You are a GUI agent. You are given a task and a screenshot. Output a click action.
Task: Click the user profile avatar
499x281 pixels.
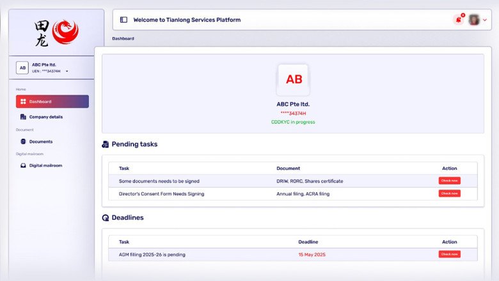tap(474, 20)
